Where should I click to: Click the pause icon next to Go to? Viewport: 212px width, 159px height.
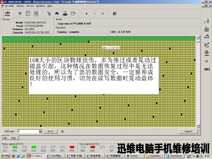(62, 131)
